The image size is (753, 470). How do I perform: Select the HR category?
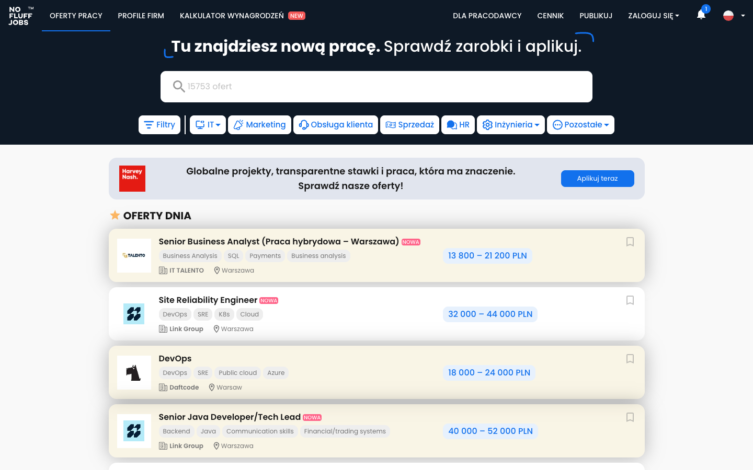(458, 125)
